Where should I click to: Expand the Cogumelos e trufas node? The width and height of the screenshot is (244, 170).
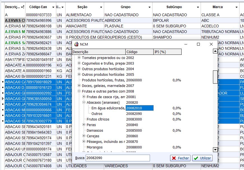(79, 63)
